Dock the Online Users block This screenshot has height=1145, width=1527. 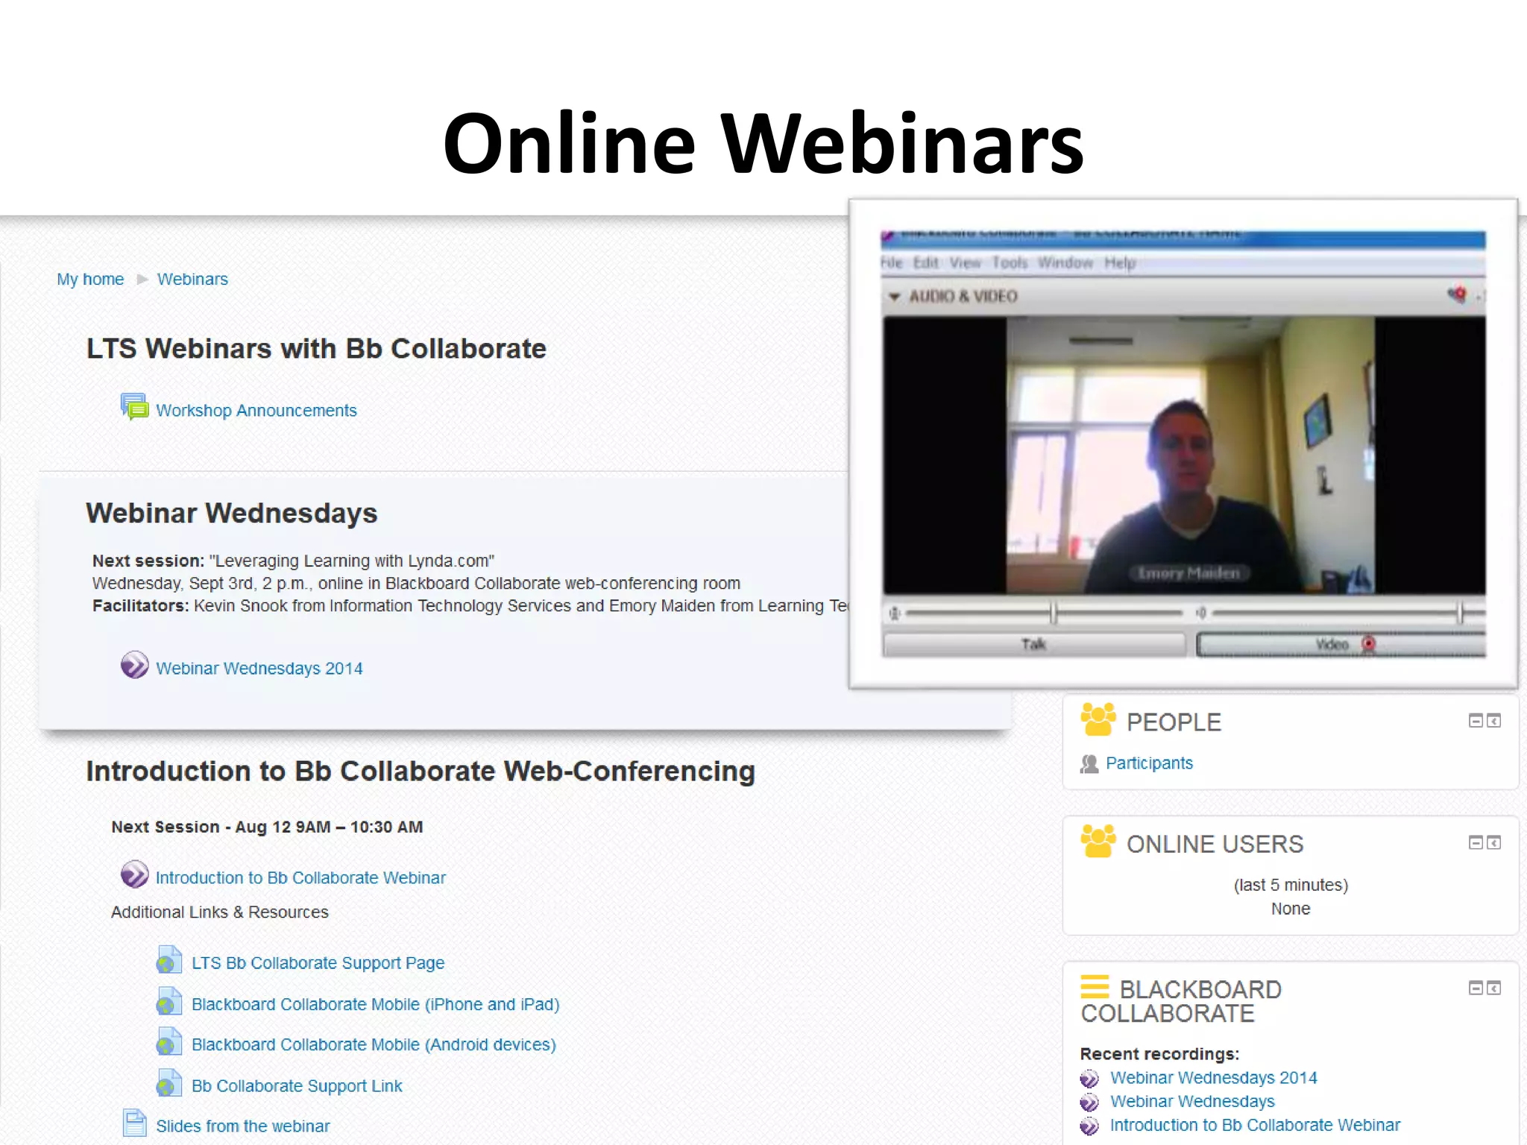(1493, 843)
